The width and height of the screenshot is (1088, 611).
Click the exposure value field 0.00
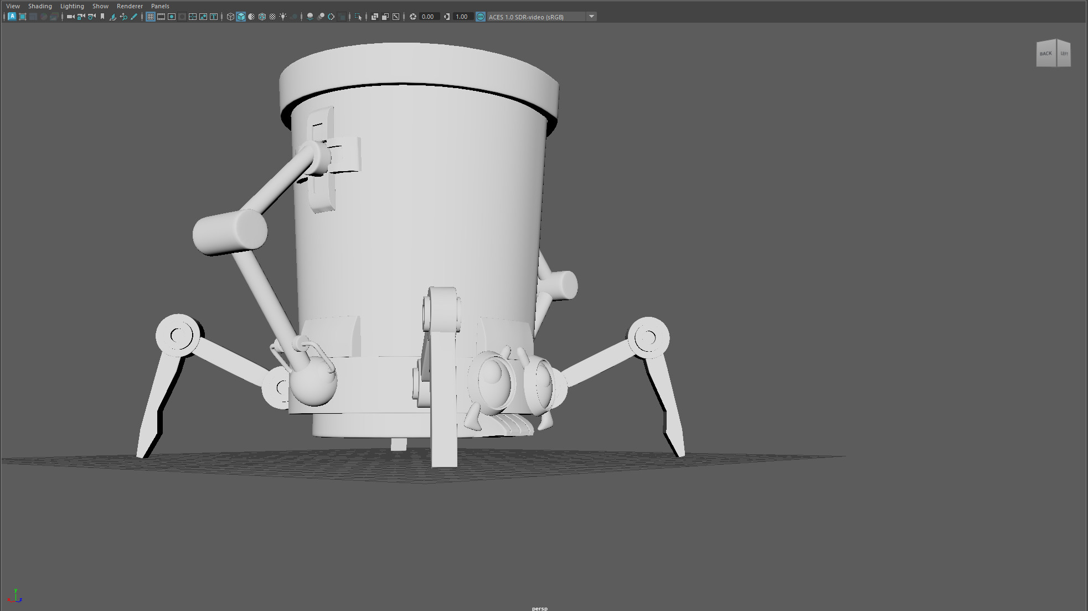428,17
